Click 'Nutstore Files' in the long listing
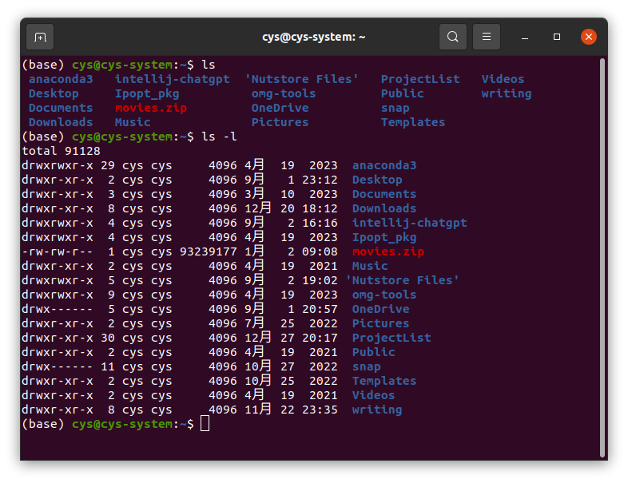The width and height of the screenshot is (628, 483). 402,280
